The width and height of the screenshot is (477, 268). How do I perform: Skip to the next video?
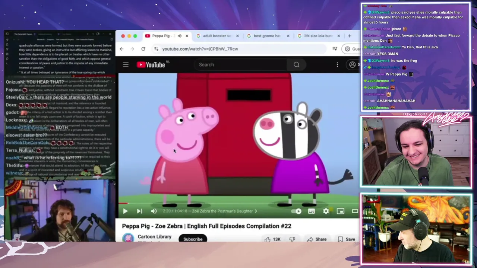(x=139, y=211)
